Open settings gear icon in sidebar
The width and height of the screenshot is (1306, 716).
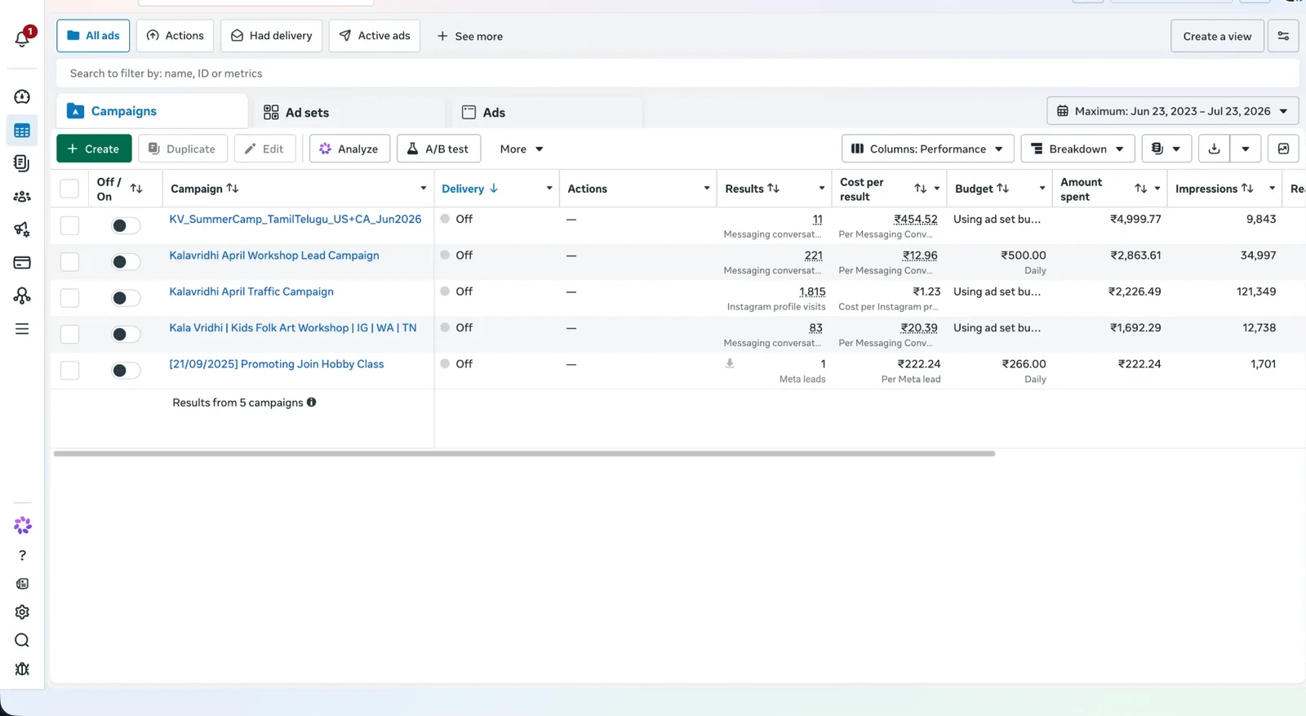[x=22, y=612]
